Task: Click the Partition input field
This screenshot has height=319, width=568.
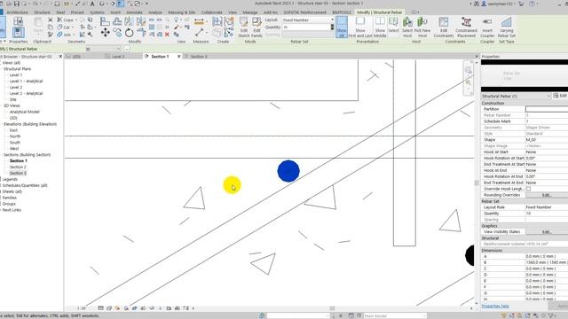Action: pyautogui.click(x=547, y=109)
